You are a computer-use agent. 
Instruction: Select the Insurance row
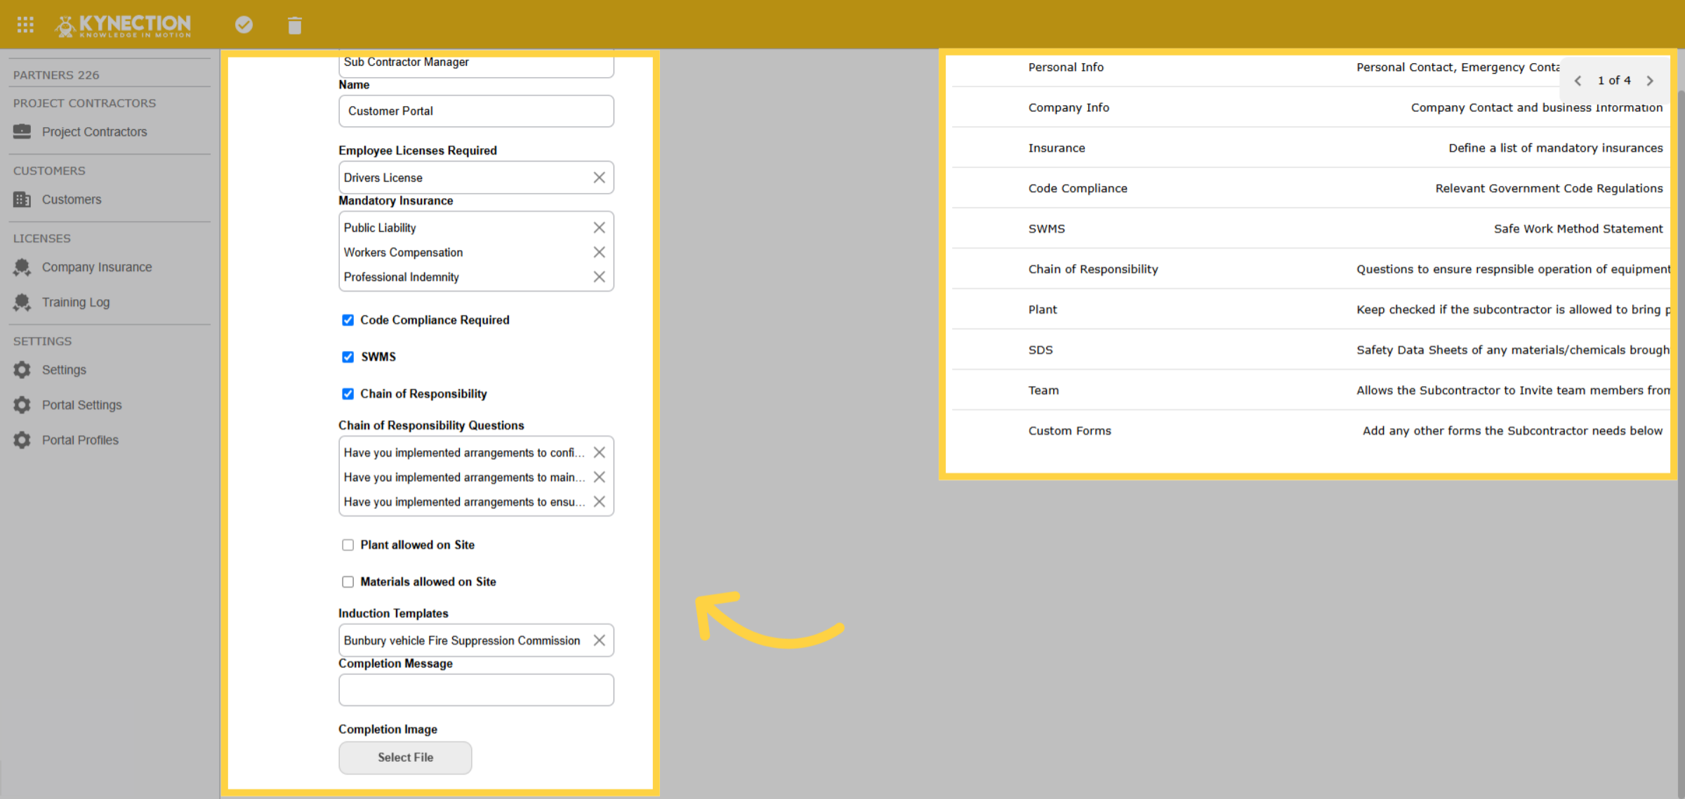point(1310,147)
